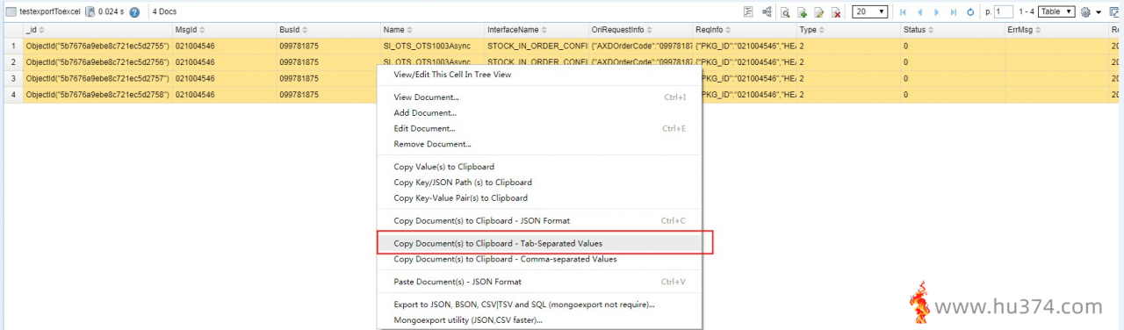Image resolution: width=1124 pixels, height=330 pixels.
Task: Click the expand tree lines toolbar icon
Action: pyautogui.click(x=748, y=12)
